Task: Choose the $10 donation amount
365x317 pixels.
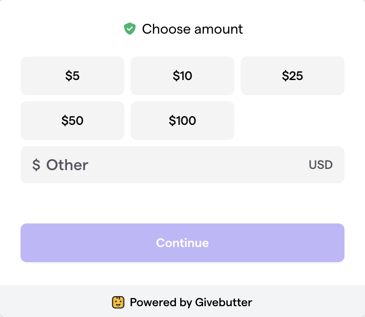Action: 182,76
